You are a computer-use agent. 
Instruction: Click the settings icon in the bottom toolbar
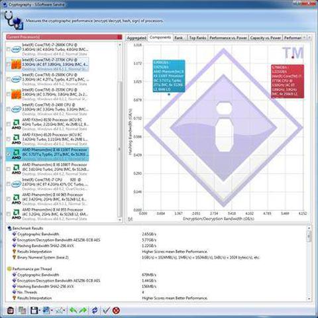tap(11, 311)
